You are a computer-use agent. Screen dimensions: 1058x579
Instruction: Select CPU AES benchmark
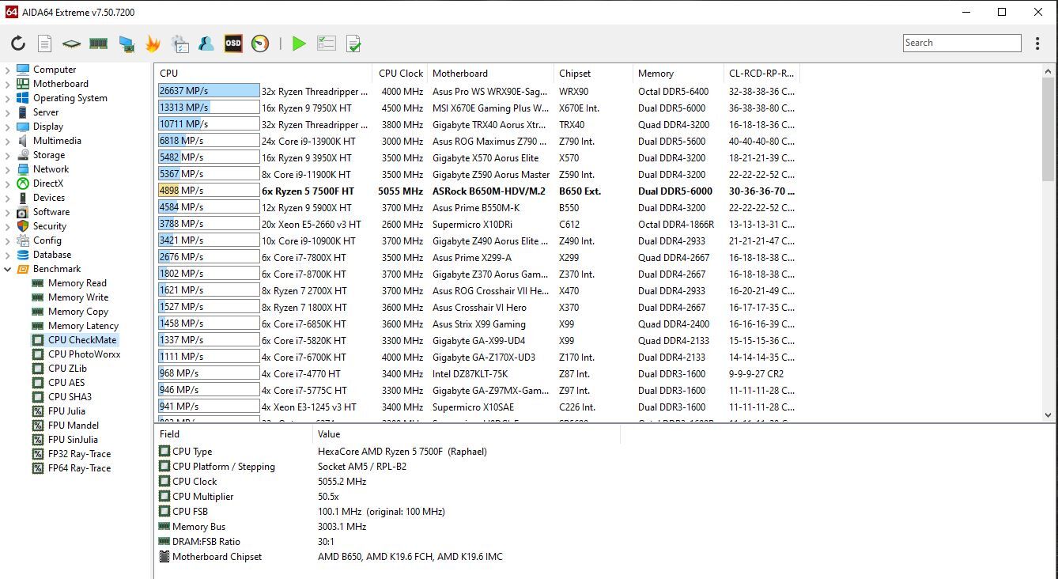[x=66, y=383]
